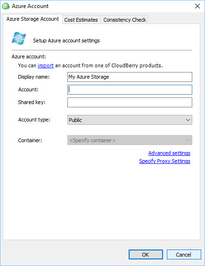205x266 pixels.
Task: Focus the Display name field
Action: click(130, 77)
